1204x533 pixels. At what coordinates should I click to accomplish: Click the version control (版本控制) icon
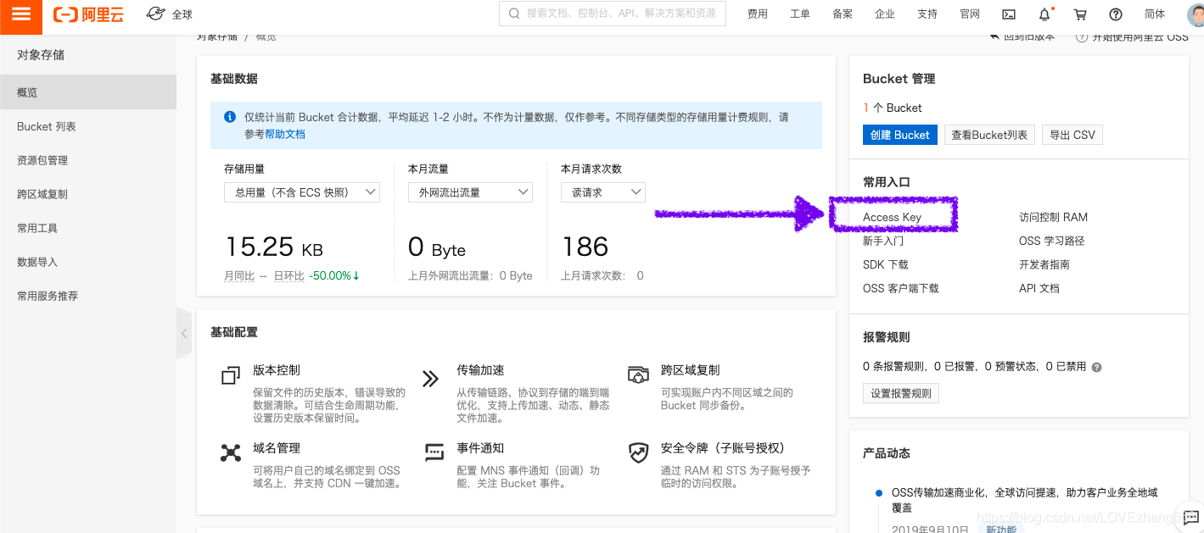click(231, 376)
